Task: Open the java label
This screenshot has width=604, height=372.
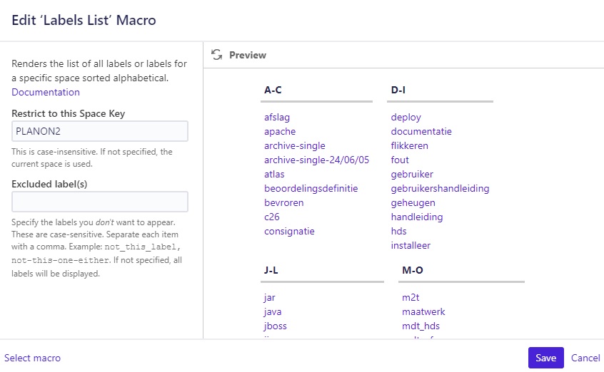Action: pyautogui.click(x=273, y=312)
